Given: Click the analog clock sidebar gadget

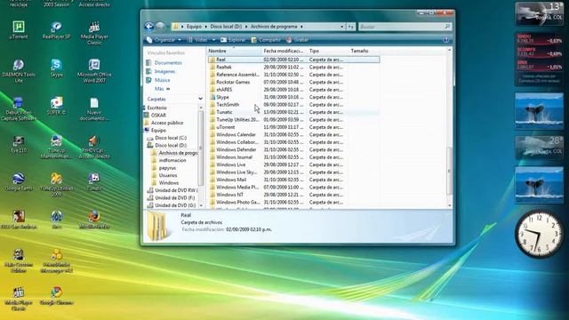Looking at the screenshot, I should click(x=540, y=235).
